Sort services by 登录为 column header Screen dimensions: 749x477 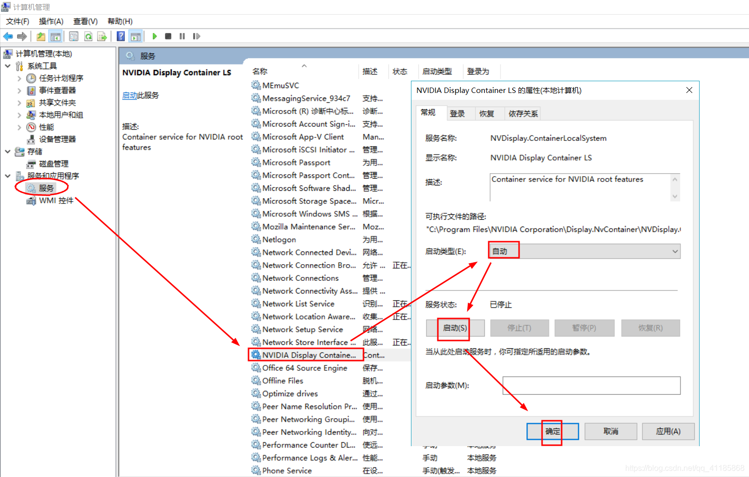(478, 71)
